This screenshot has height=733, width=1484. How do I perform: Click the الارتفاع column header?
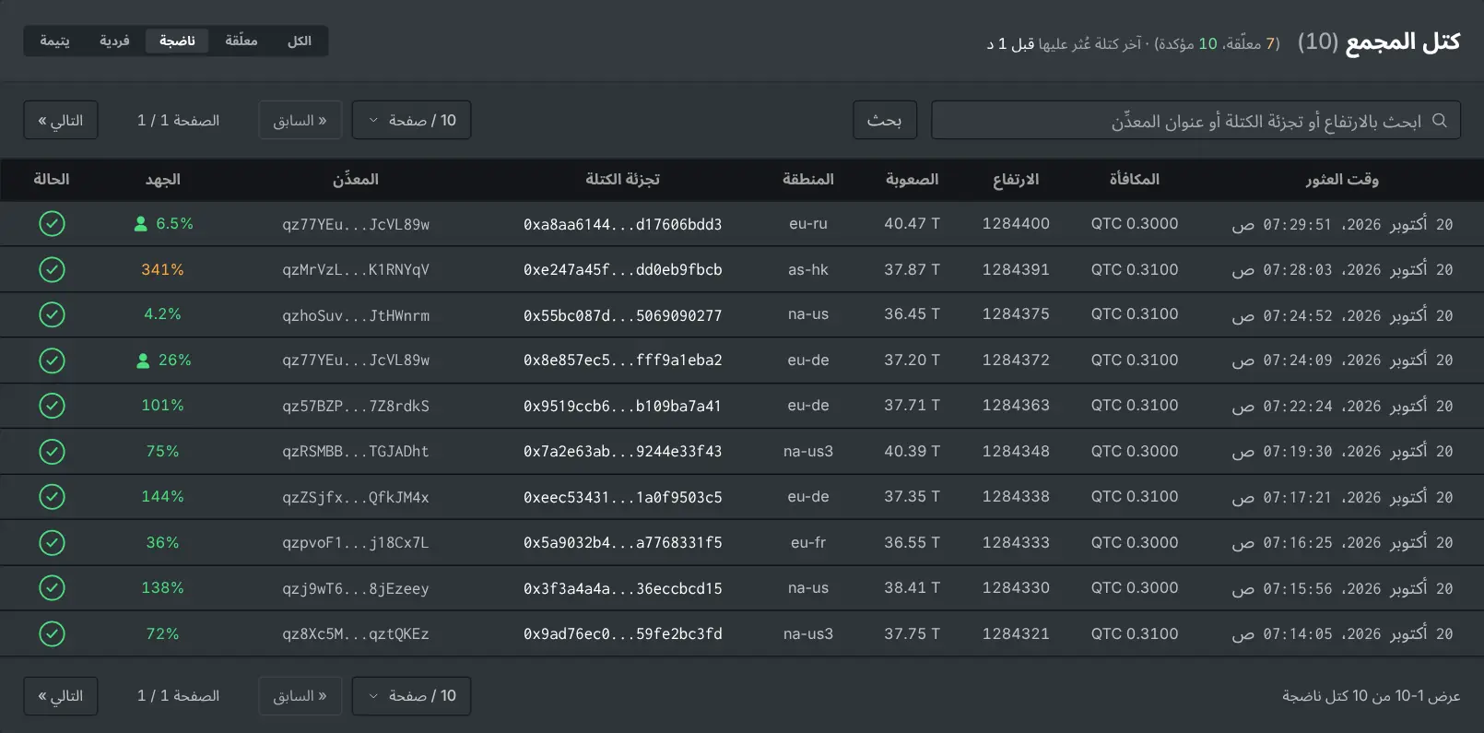coord(1016,179)
